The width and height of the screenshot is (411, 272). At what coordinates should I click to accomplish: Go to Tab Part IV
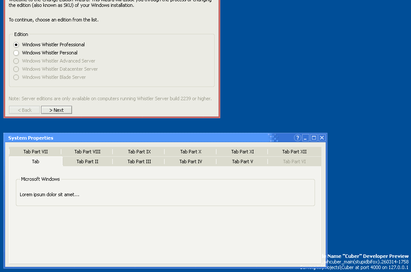[x=191, y=161]
